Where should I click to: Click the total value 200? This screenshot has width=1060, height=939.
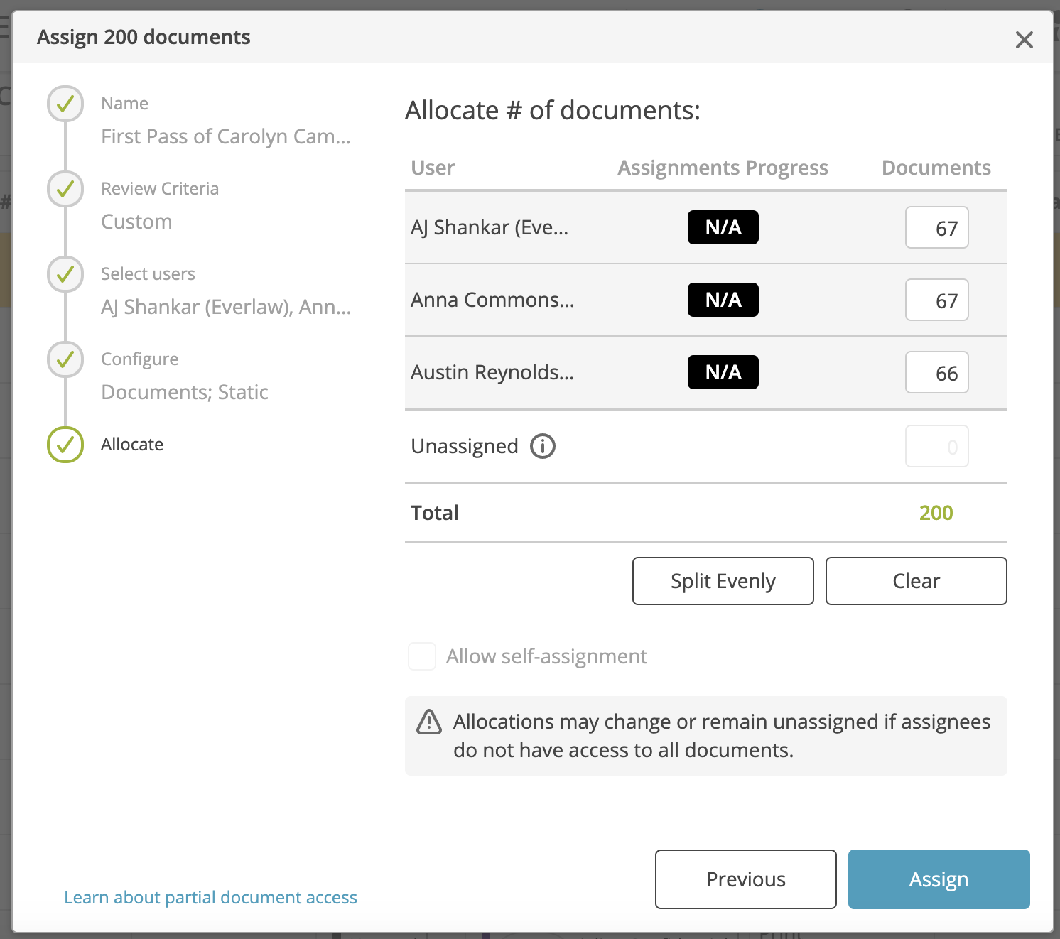coord(936,513)
